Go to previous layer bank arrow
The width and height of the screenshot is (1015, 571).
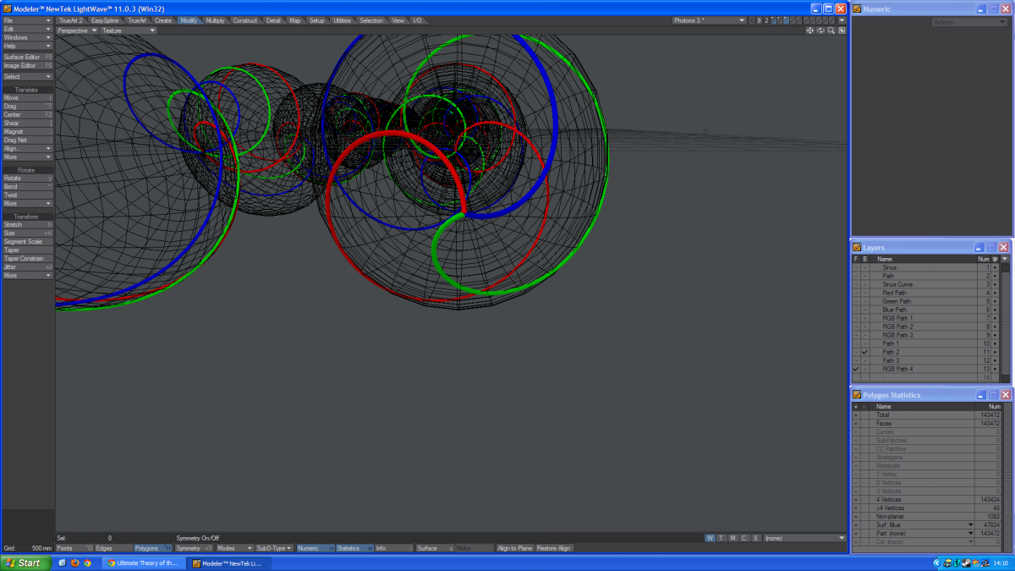[x=751, y=20]
